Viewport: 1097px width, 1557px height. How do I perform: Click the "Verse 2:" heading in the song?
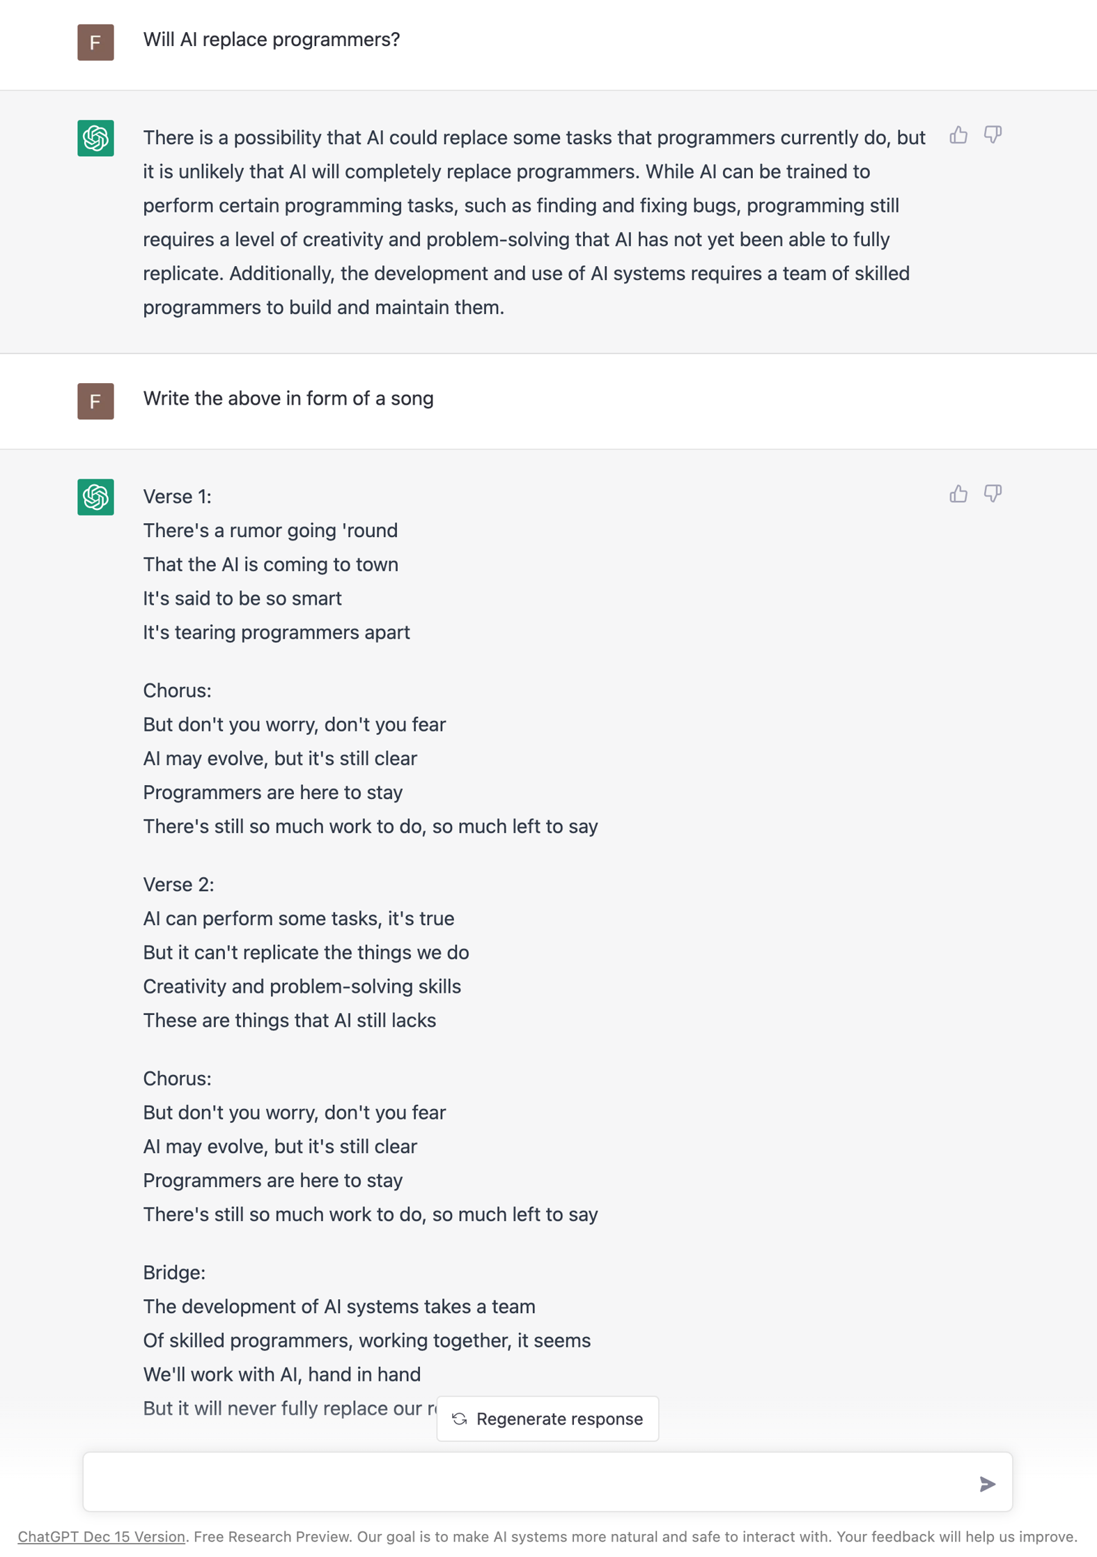pos(178,885)
